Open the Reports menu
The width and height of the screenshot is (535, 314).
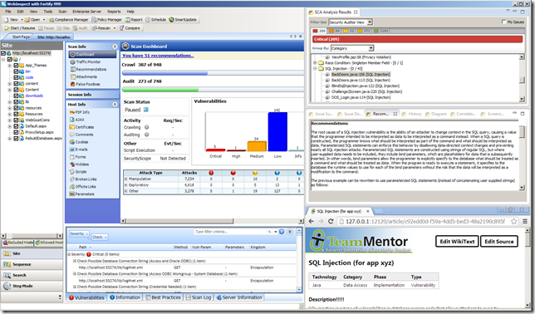(x=114, y=12)
